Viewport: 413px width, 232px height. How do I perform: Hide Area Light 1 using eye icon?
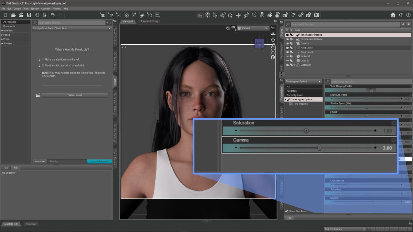click(287, 48)
